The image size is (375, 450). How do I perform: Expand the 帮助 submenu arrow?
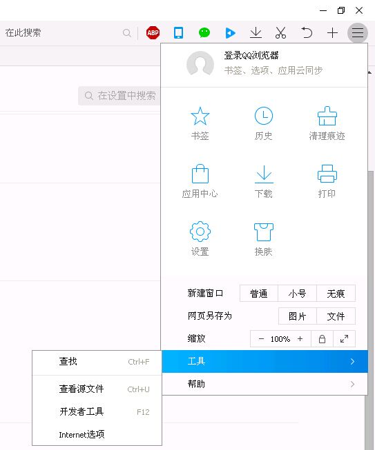point(353,384)
